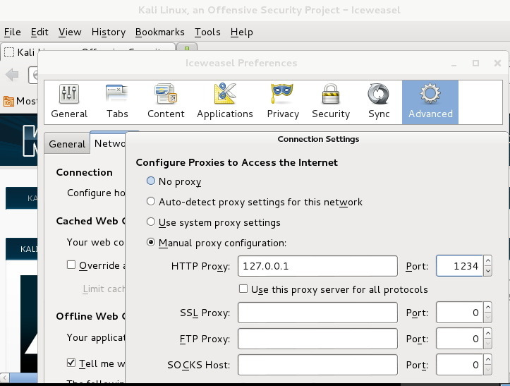Open the Most Visited bookmarks folder icon
The height and width of the screenshot is (386, 510).
[8, 101]
